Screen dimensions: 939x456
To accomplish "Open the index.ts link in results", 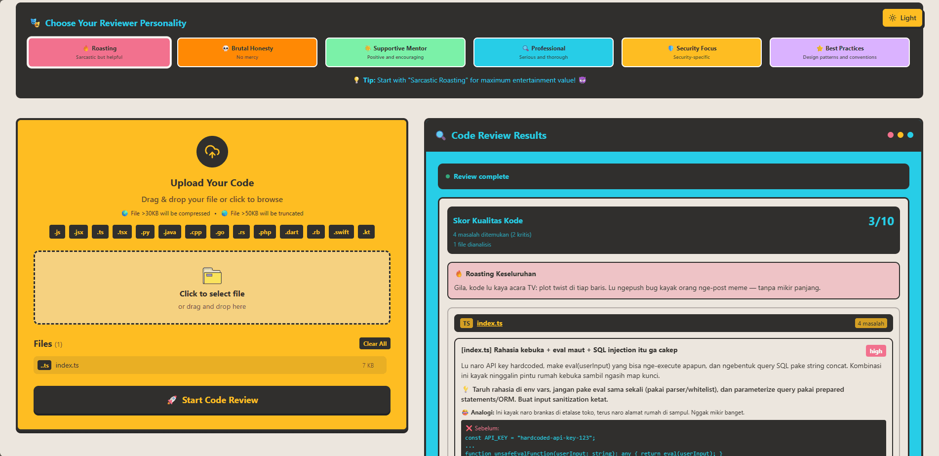I will [x=489, y=324].
